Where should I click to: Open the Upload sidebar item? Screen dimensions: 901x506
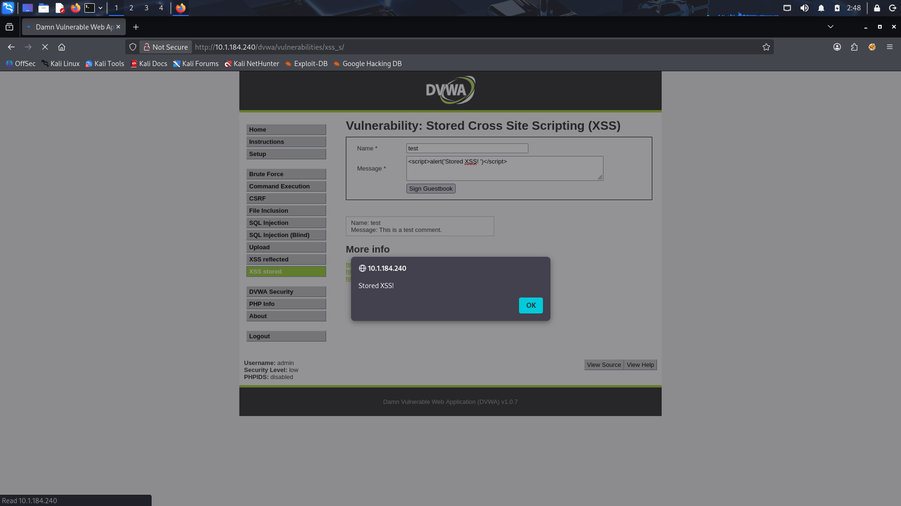pyautogui.click(x=286, y=247)
